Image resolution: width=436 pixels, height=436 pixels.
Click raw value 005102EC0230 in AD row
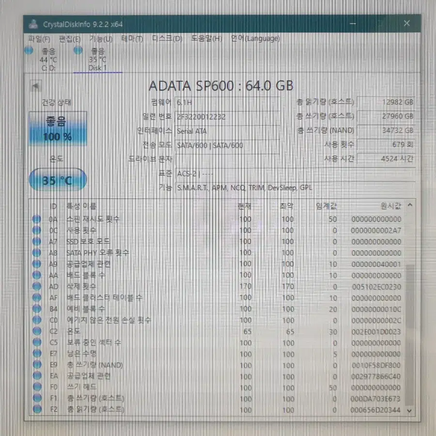(x=376, y=287)
